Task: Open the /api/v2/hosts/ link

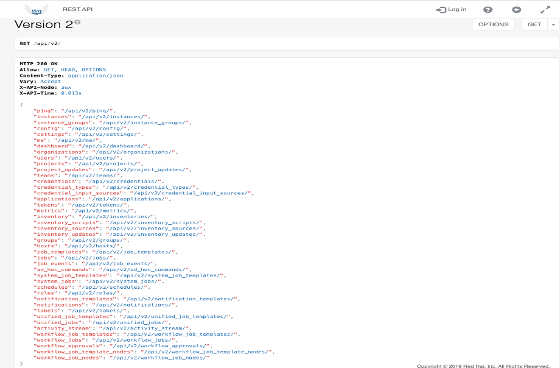Action: tap(92, 246)
